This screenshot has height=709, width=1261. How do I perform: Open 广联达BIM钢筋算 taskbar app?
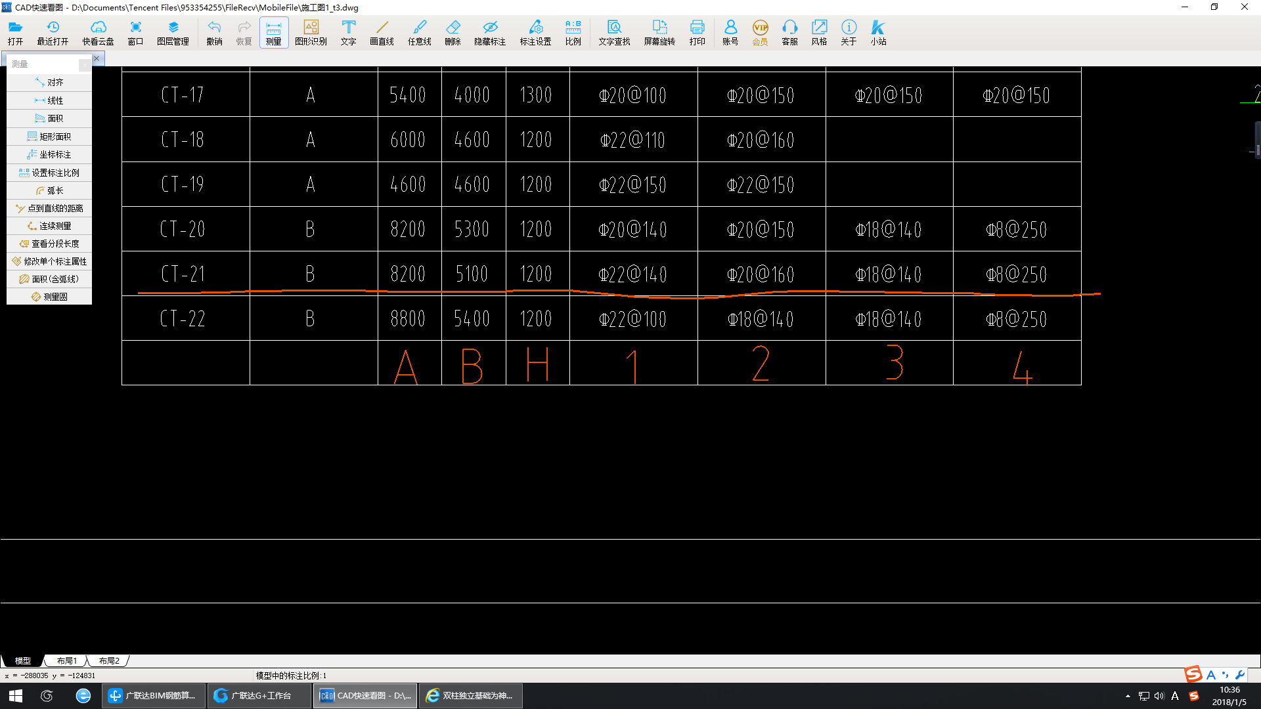pyautogui.click(x=154, y=696)
